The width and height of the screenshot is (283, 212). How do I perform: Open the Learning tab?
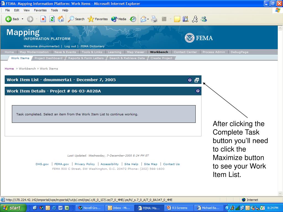point(115,52)
